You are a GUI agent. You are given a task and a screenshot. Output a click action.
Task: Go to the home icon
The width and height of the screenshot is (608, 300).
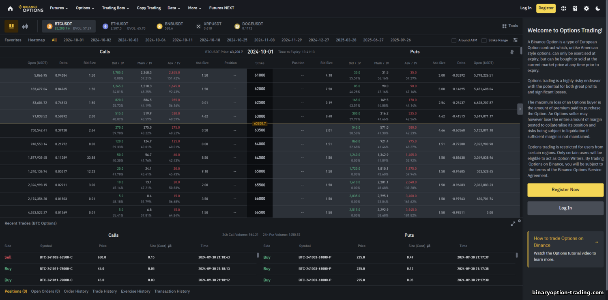point(10,8)
